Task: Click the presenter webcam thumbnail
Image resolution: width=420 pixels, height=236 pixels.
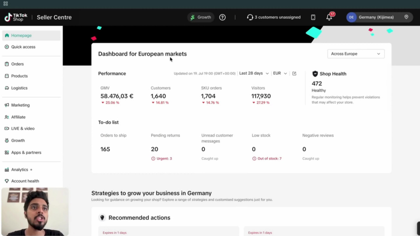Action: pos(35,211)
